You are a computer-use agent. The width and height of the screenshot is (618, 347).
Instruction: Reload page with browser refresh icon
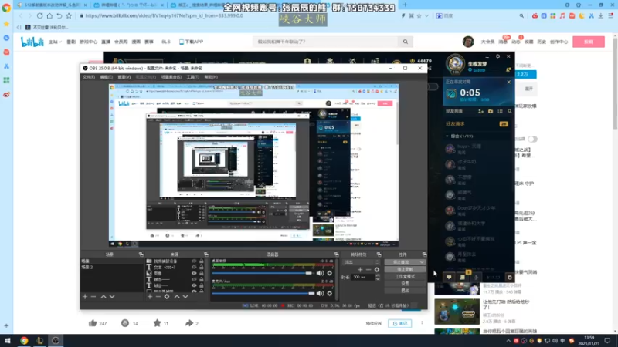(39, 15)
